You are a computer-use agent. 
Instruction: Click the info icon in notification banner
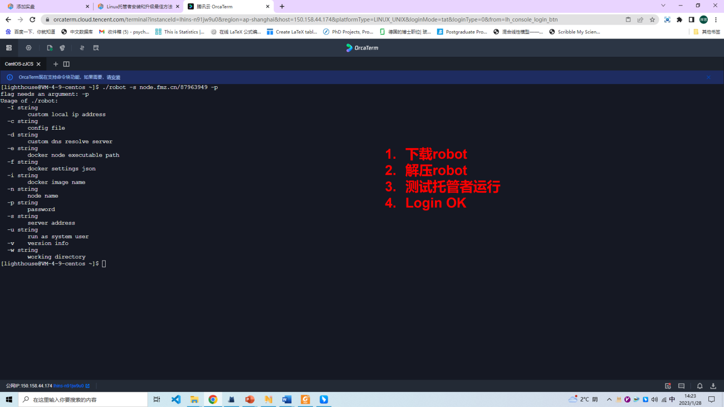(x=9, y=77)
